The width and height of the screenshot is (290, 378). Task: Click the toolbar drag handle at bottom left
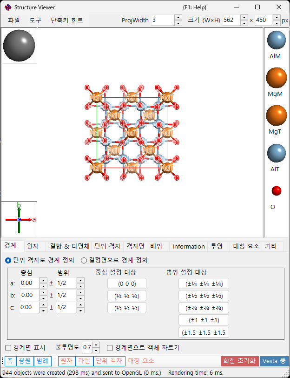point(2,361)
